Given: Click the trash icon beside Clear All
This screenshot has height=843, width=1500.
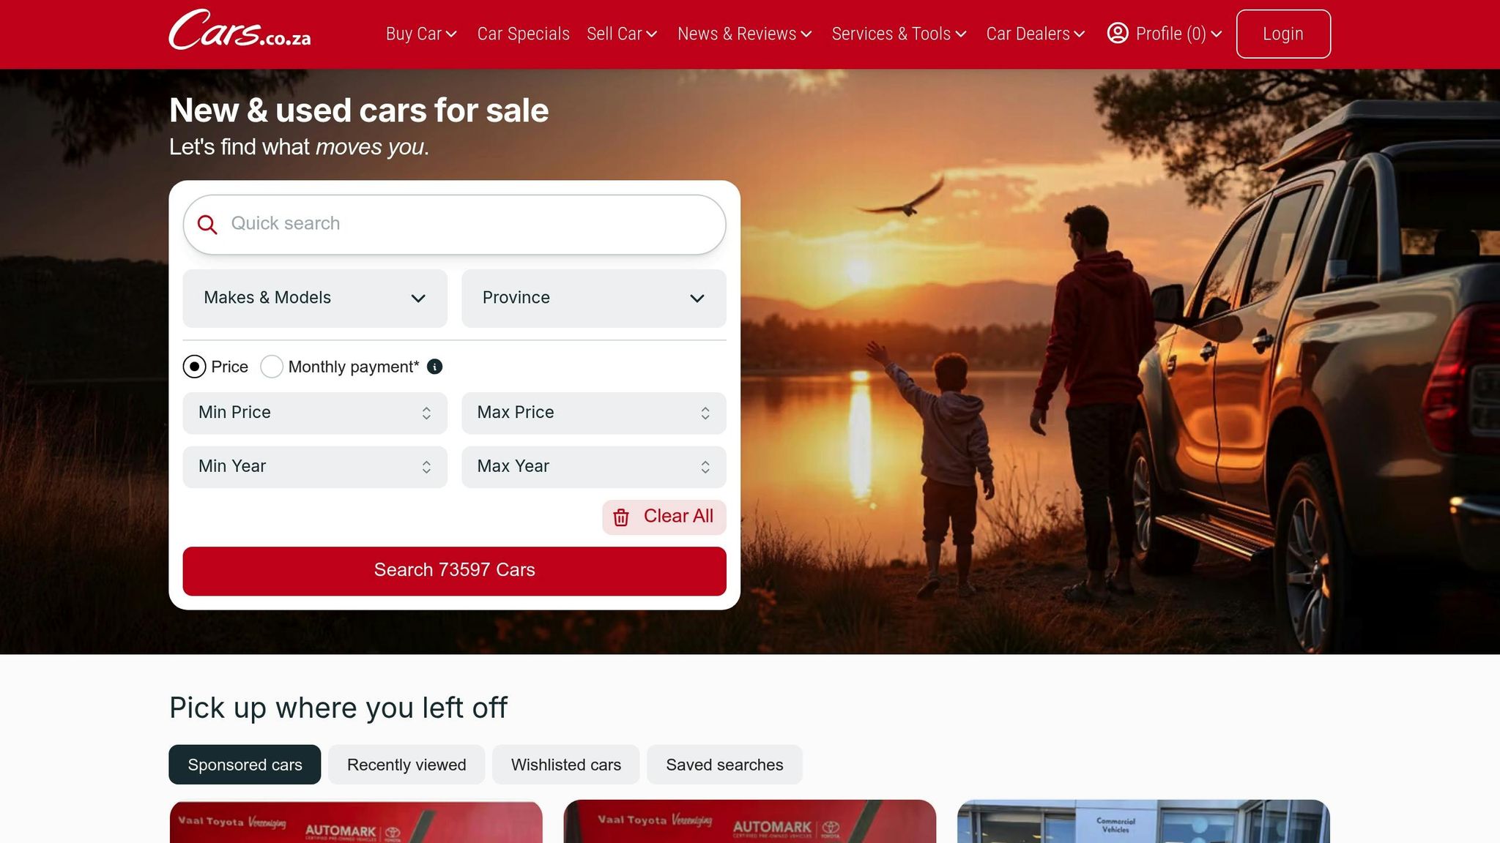Looking at the screenshot, I should (621, 517).
